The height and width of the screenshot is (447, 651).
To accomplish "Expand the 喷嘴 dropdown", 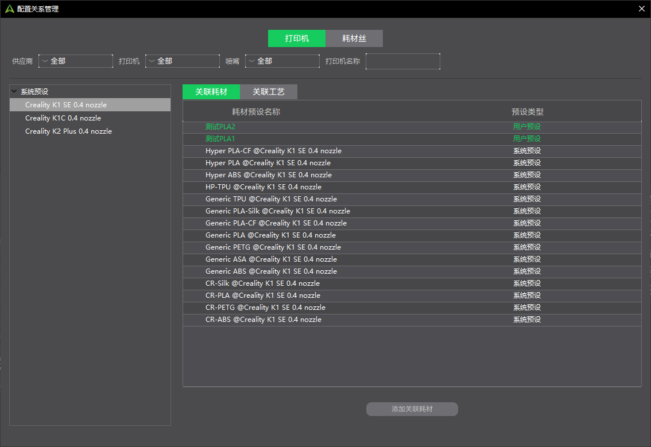I will (x=282, y=61).
